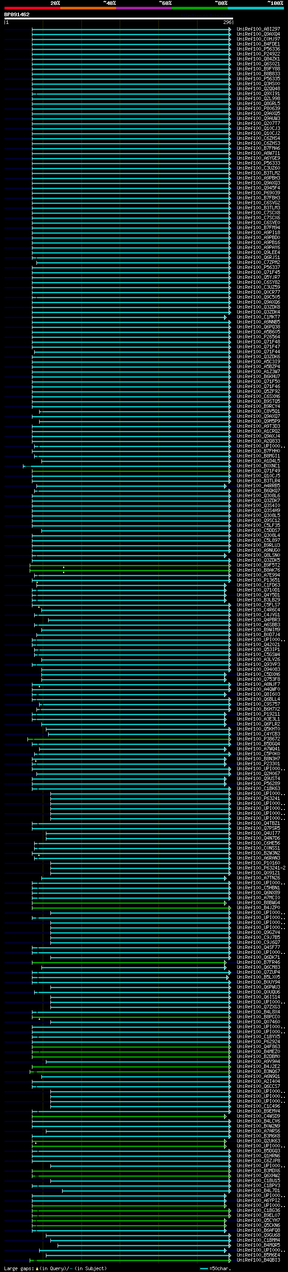This screenshot has width=288, height=1272.
Task: Select the BP091462 query label
Action: point(17,14)
